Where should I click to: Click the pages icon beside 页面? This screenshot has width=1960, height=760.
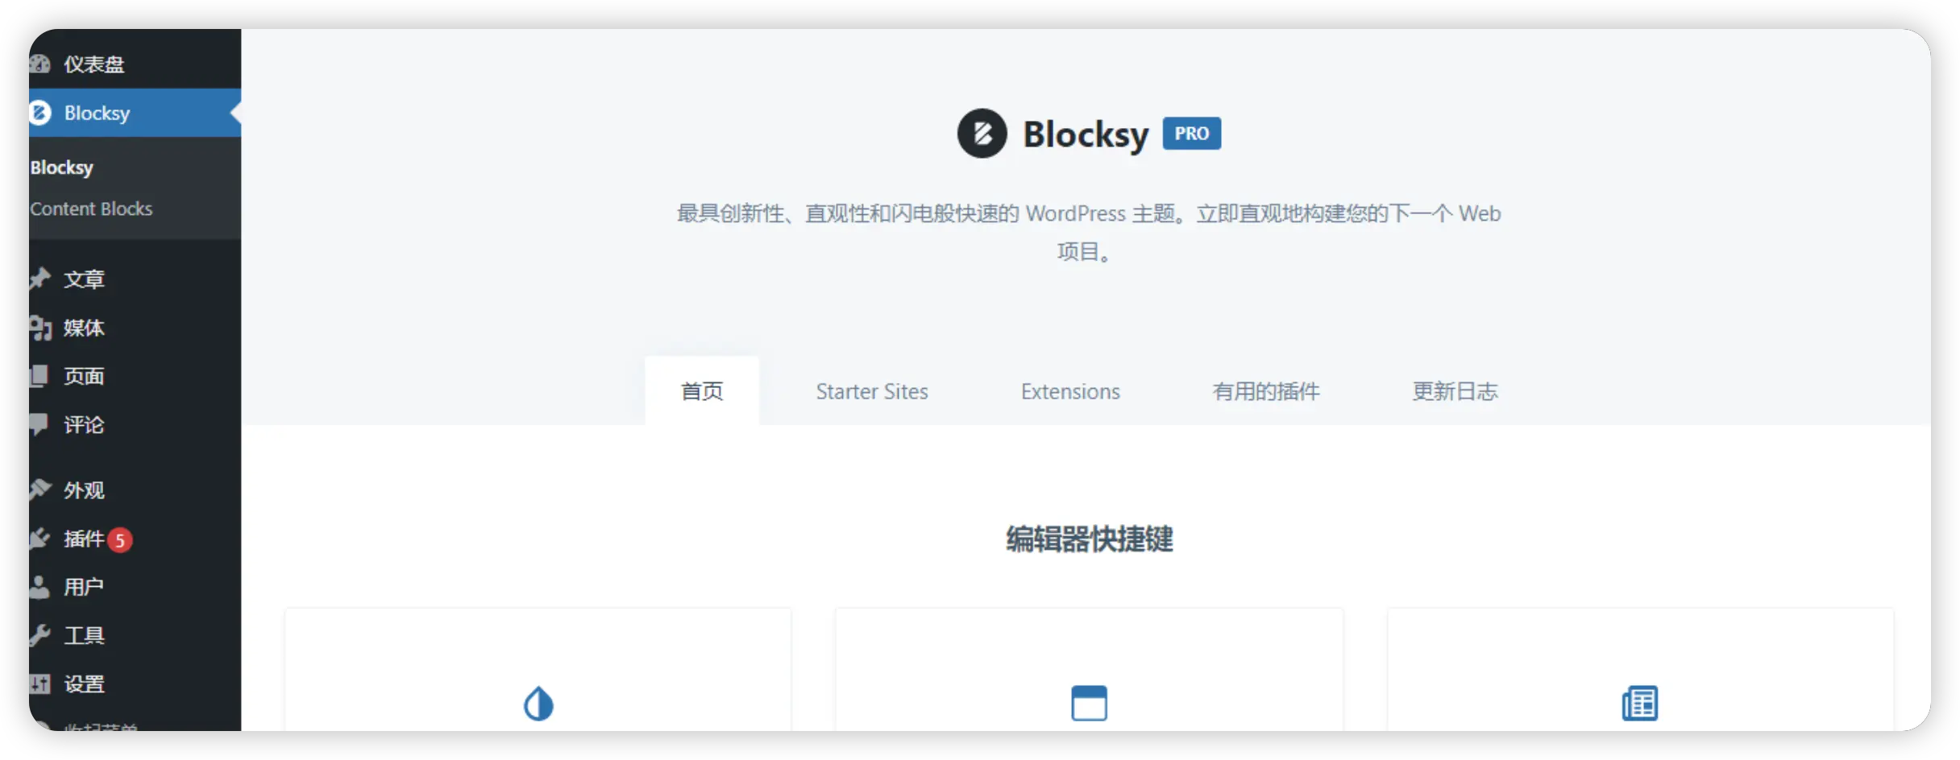[39, 376]
